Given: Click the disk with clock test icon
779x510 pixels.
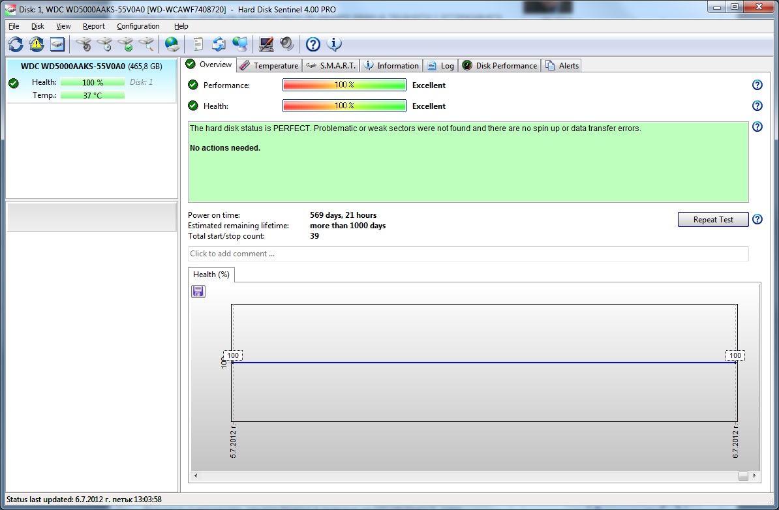Looking at the screenshot, I should pyautogui.click(x=105, y=44).
